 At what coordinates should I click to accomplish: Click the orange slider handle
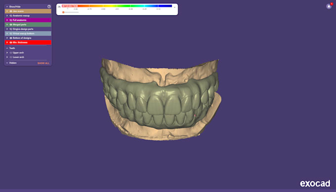click(x=63, y=12)
